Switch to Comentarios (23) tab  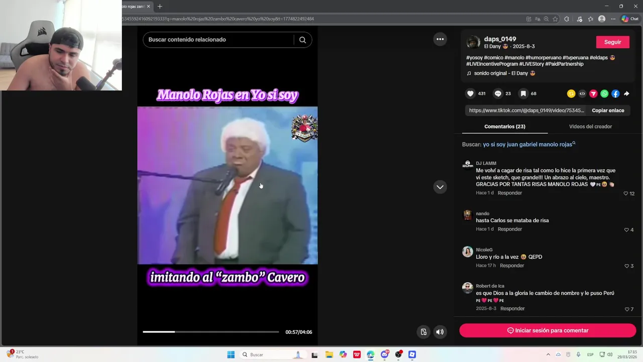click(x=505, y=127)
